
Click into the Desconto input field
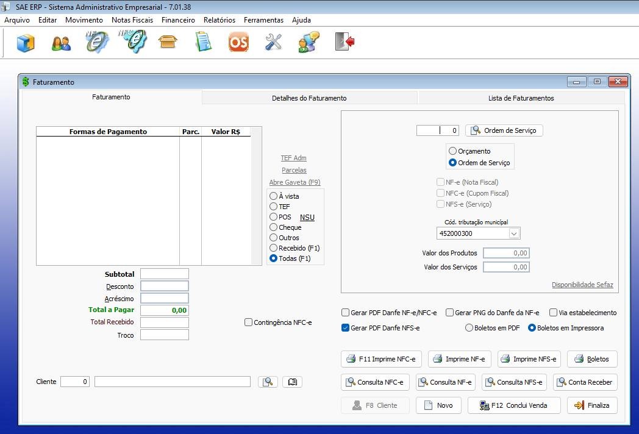pyautogui.click(x=164, y=286)
